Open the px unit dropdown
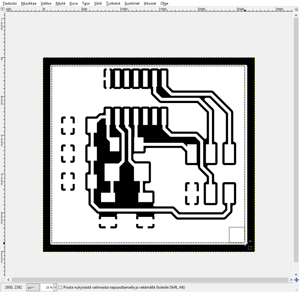 [33, 287]
